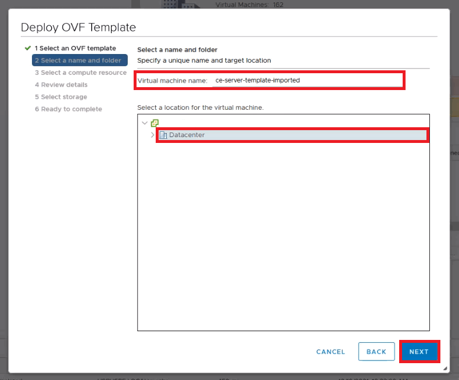Collapse the vCenter root node chevron
The width and height of the screenshot is (459, 380).
point(144,123)
